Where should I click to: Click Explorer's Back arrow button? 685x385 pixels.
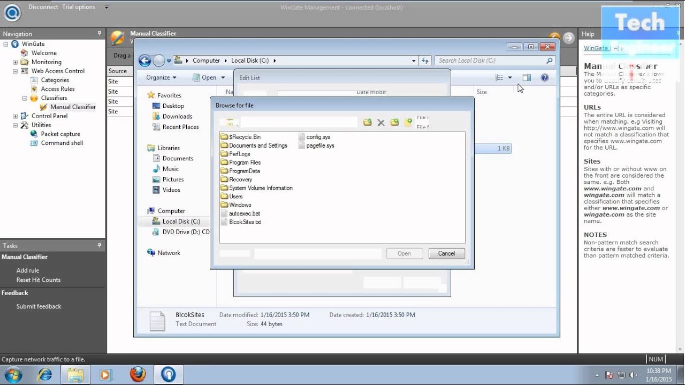click(144, 60)
